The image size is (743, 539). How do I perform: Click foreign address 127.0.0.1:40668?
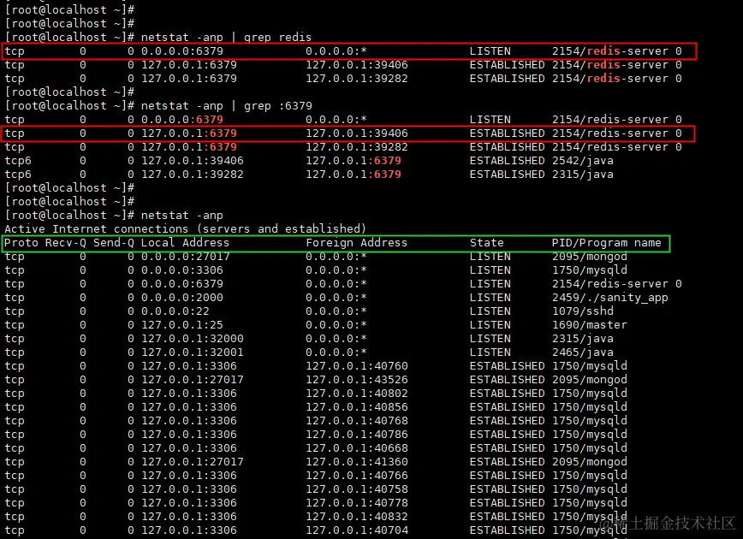click(x=356, y=448)
